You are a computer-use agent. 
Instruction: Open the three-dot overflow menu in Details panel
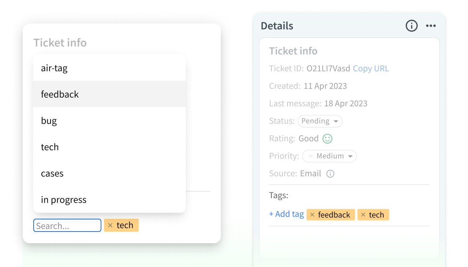[x=431, y=26]
